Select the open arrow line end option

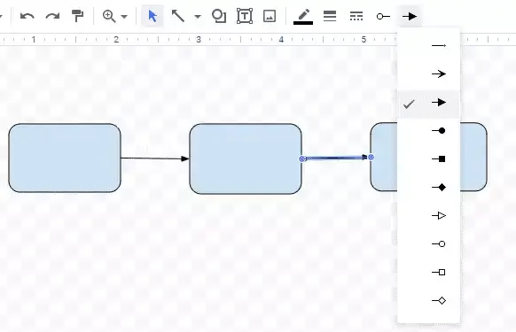(x=428, y=74)
